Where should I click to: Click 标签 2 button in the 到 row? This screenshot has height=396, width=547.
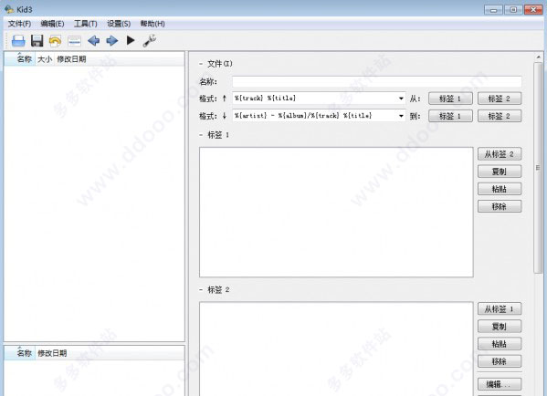point(500,116)
